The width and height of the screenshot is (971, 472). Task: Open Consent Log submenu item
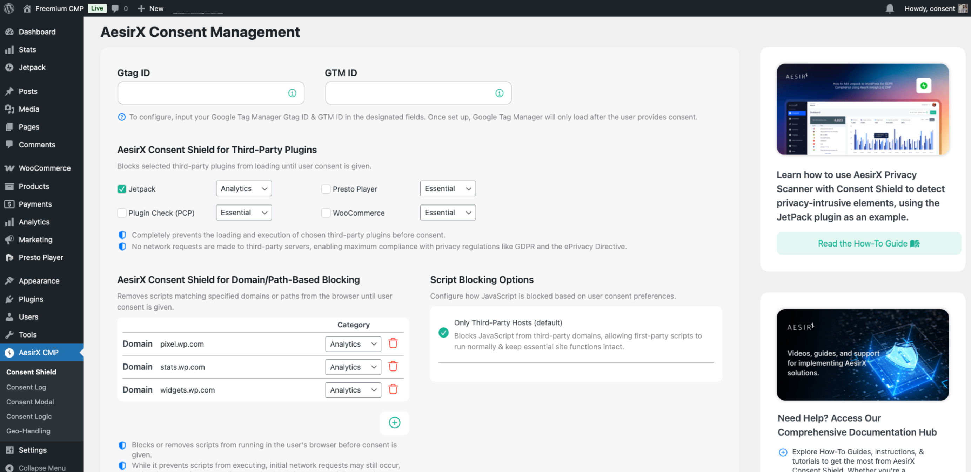click(x=26, y=387)
